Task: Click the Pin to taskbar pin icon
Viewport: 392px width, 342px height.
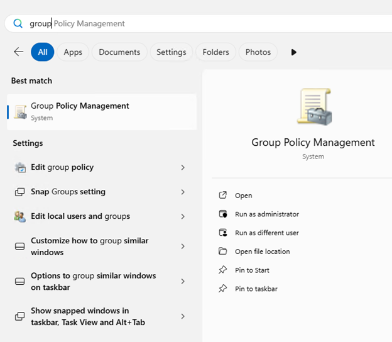Action: pyautogui.click(x=222, y=289)
